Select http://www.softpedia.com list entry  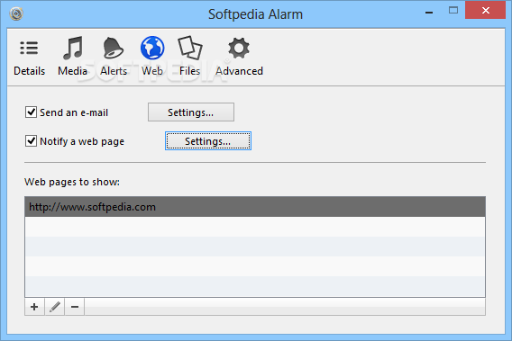[255, 207]
